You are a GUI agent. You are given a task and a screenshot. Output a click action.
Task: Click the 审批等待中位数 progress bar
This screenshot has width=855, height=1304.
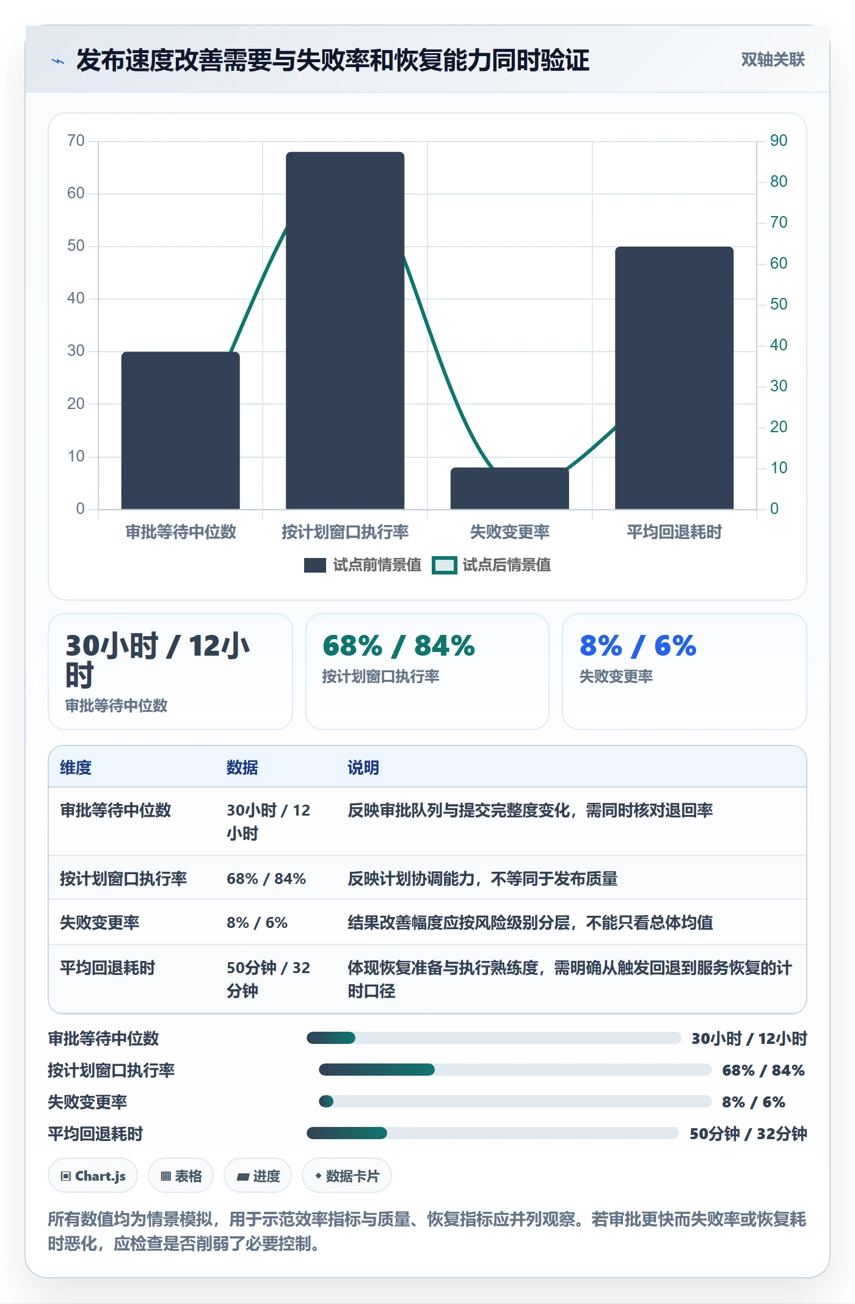point(493,1038)
